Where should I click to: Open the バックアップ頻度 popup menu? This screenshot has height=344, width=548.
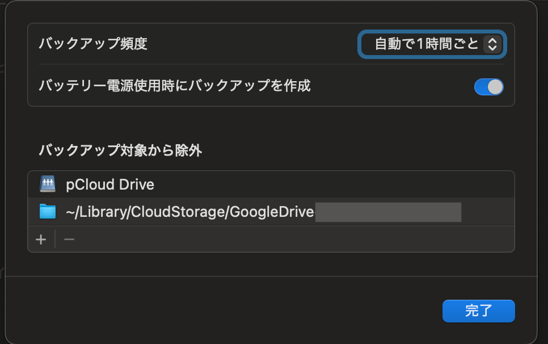(x=432, y=44)
